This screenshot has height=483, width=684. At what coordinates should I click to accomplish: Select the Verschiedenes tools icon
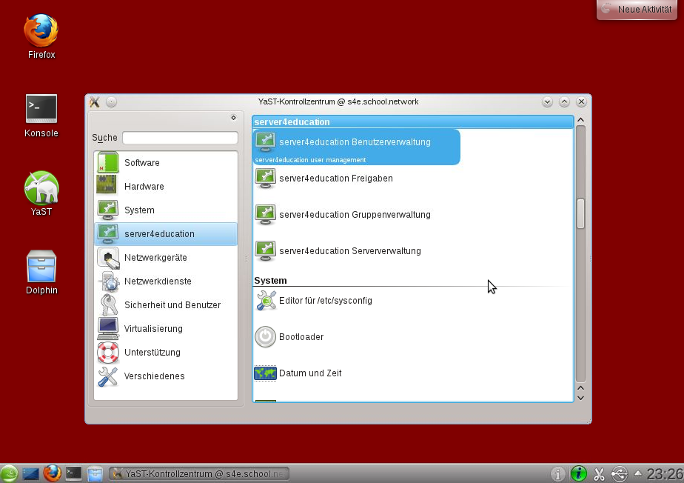(107, 376)
